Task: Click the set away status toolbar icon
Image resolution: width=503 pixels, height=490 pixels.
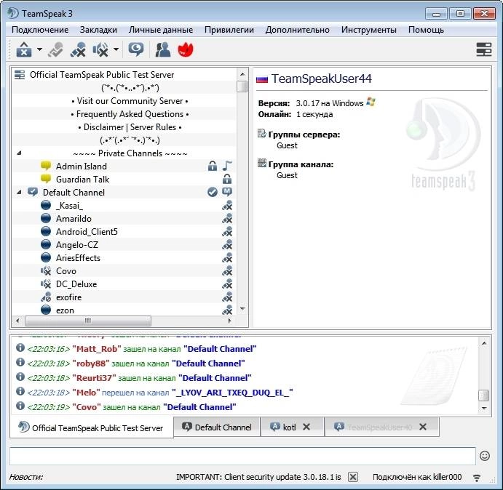Action: click(55, 49)
